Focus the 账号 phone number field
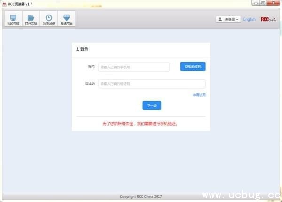282x202 pixels. (x=134, y=67)
